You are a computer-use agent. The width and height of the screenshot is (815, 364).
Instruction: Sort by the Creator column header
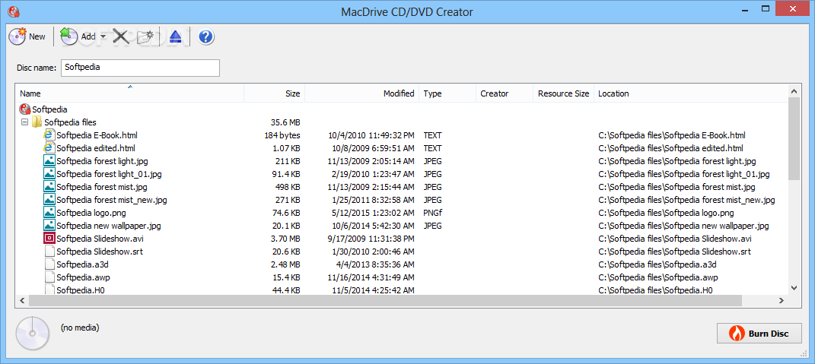point(505,93)
